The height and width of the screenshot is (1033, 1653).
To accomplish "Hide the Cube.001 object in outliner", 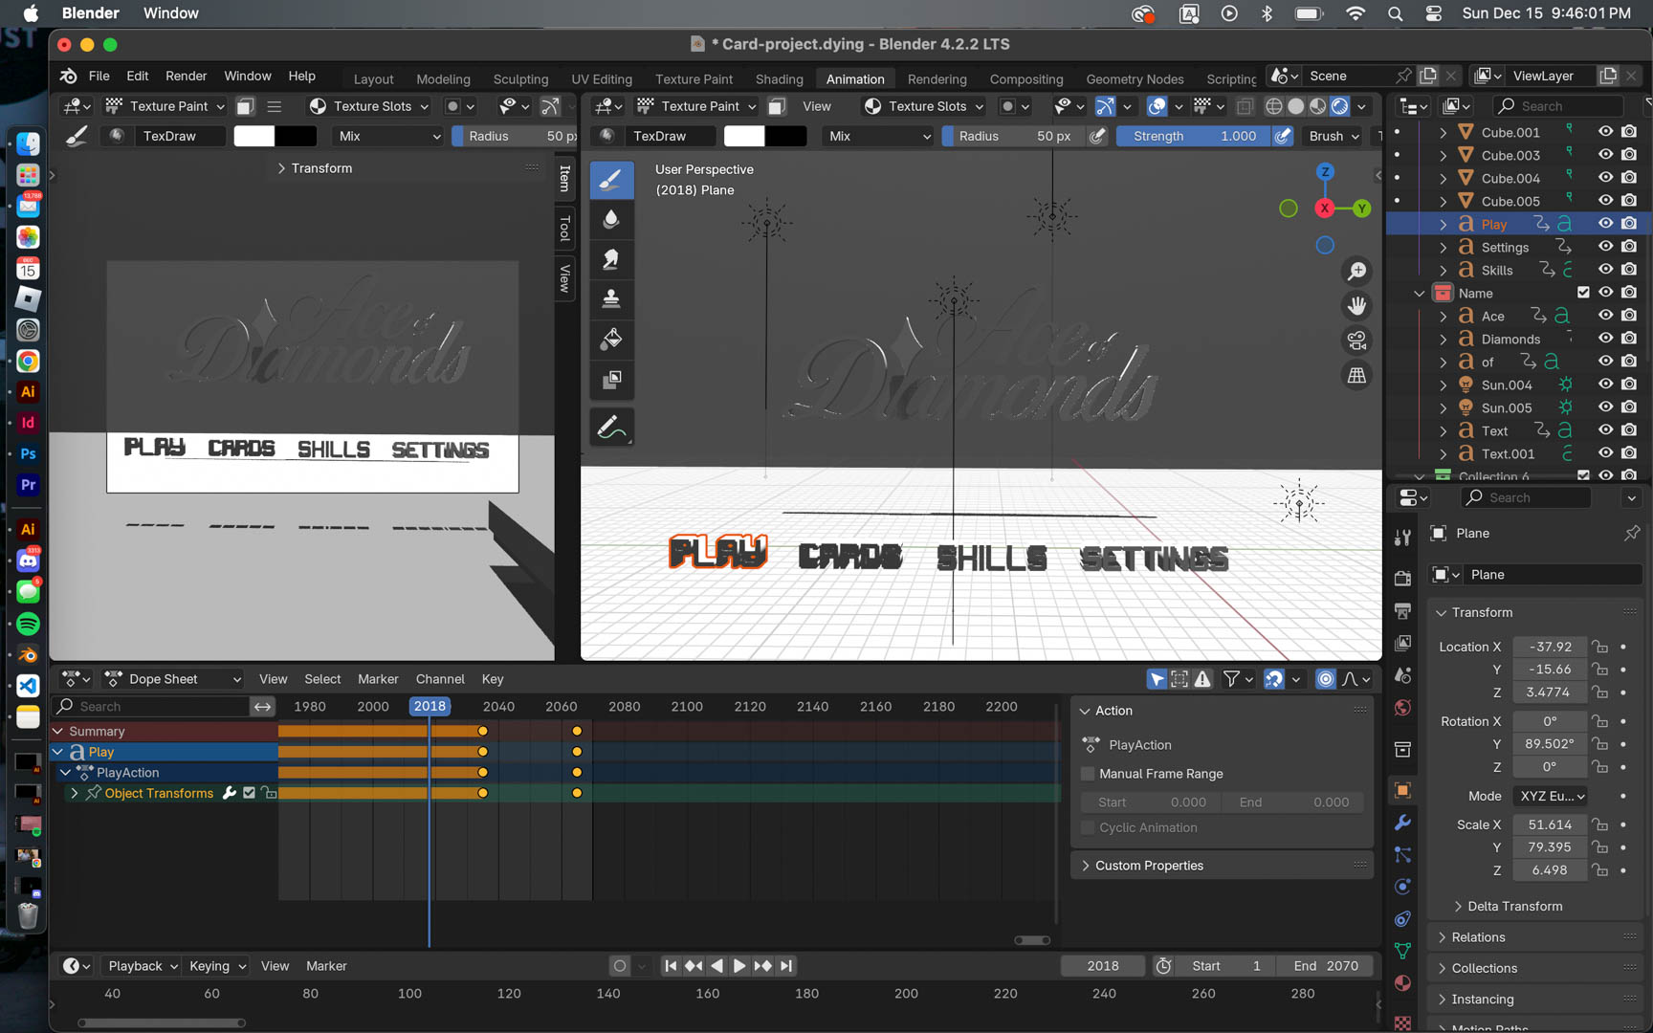I will 1605,132.
